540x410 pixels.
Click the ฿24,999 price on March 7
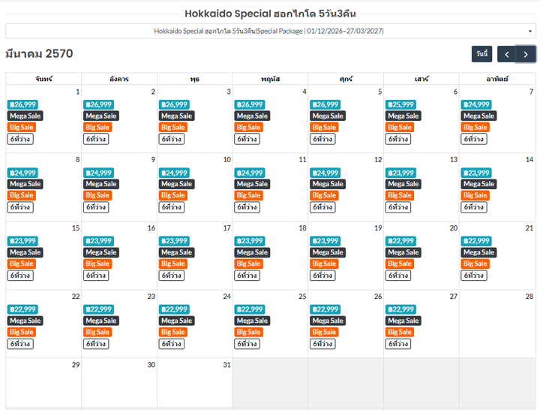(476, 104)
